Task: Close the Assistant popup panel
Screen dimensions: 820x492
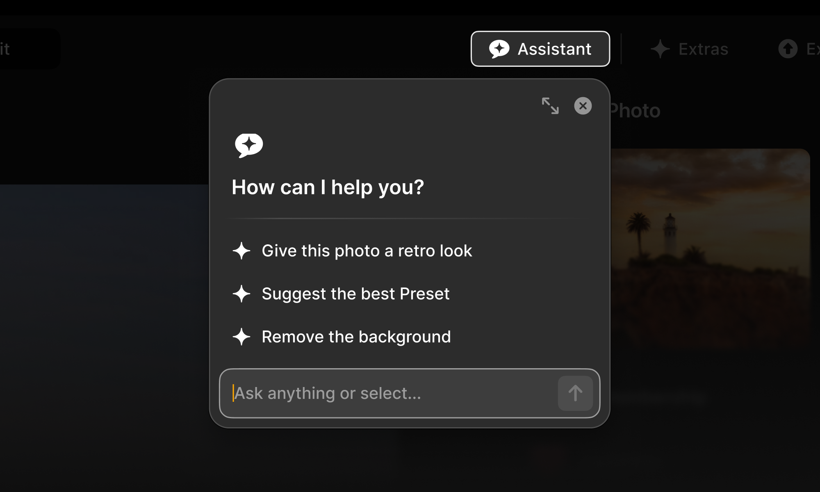Action: click(583, 106)
